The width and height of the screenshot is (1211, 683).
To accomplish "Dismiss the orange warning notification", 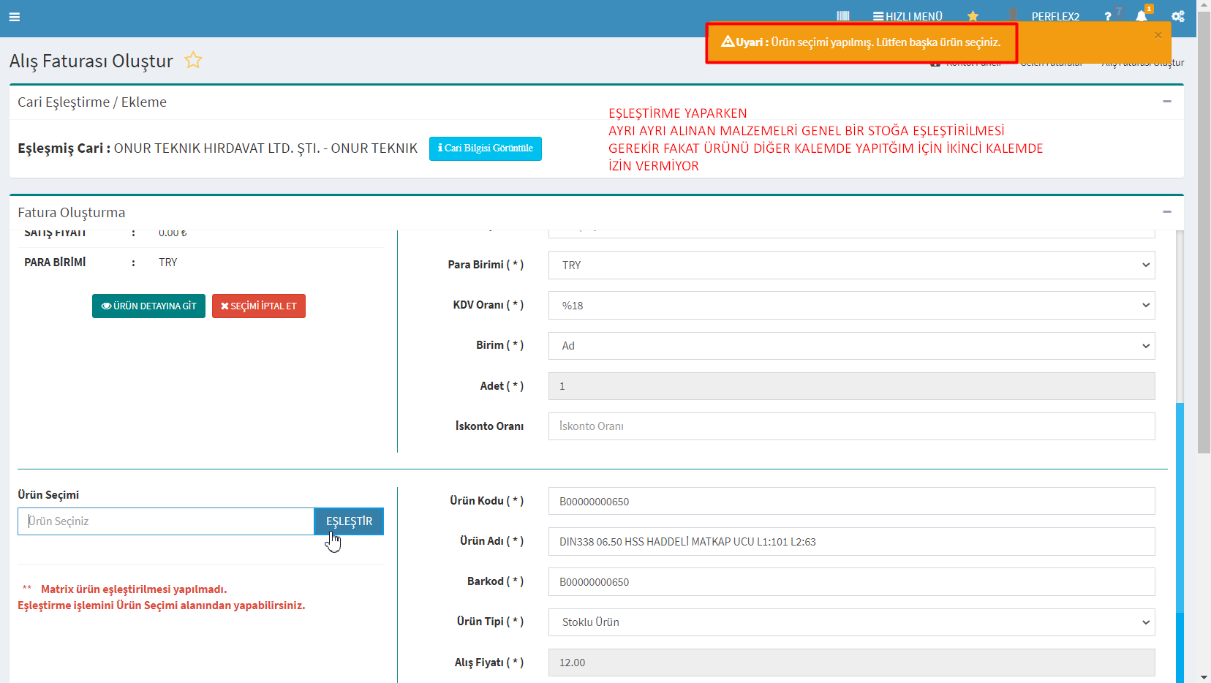I will coord(1158,35).
